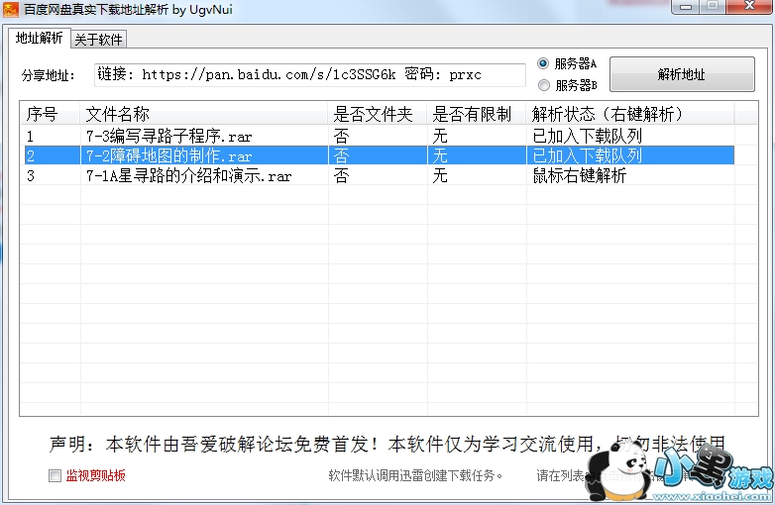Click the 软件默认调用迅雷创建下载任务 note
The height and width of the screenshot is (505, 775).
pyautogui.click(x=415, y=476)
